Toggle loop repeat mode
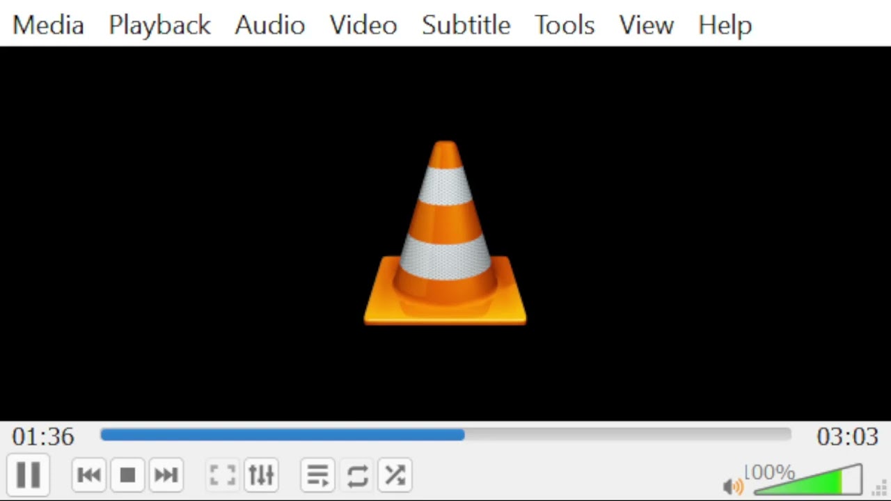Image resolution: width=891 pixels, height=501 pixels. pyautogui.click(x=356, y=475)
